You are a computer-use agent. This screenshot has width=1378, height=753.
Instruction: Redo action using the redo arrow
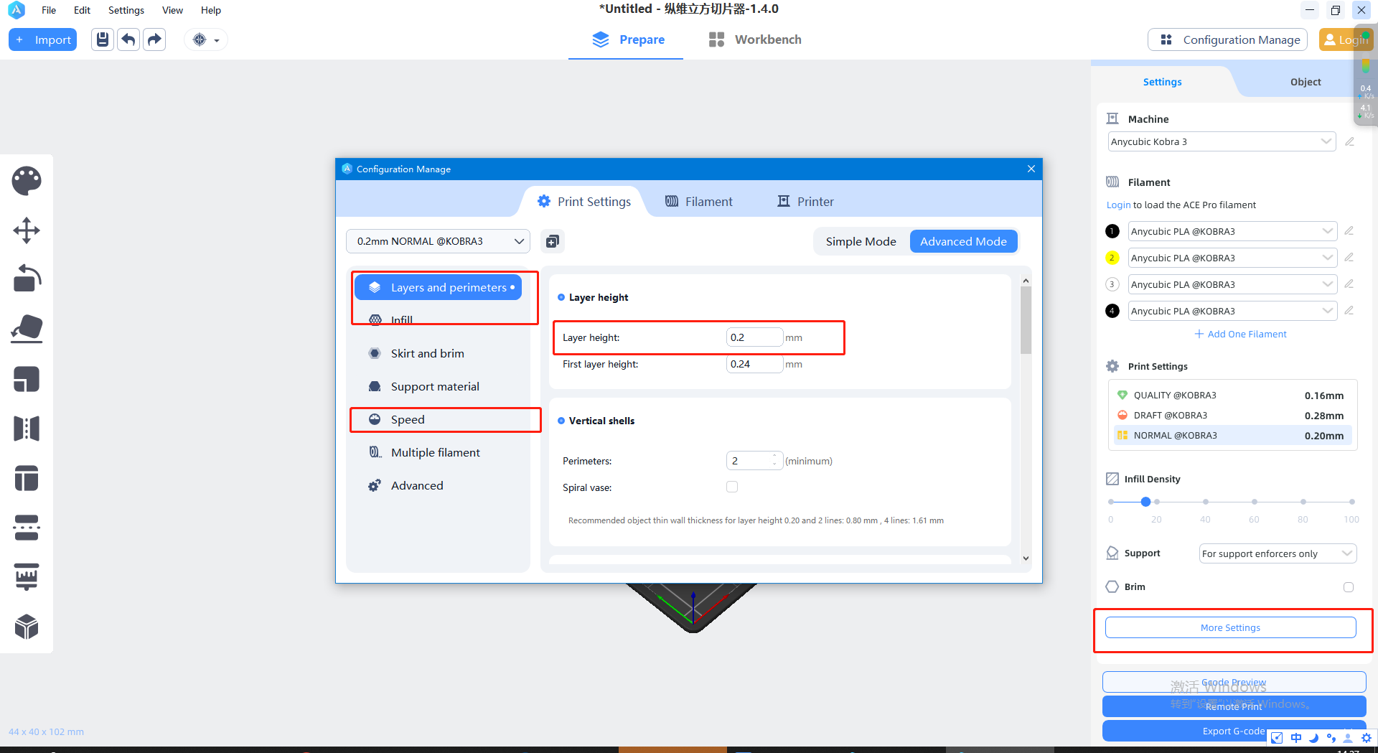(x=154, y=39)
